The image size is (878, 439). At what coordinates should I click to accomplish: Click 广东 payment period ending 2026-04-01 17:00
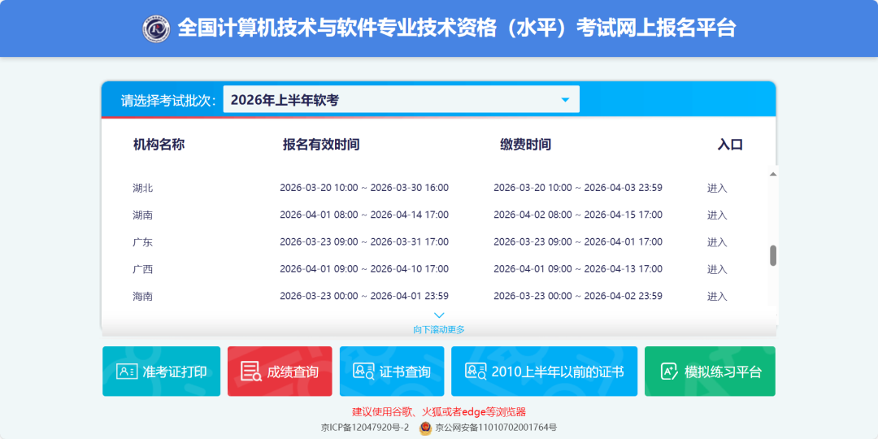(578, 242)
